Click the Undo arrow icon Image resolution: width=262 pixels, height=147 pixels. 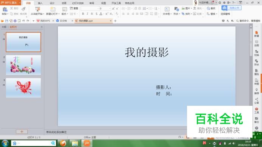click(23, 21)
